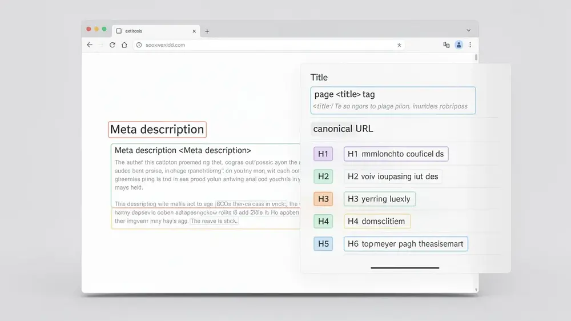Select the H2 voiv ioupasing iut des entry
The width and height of the screenshot is (571, 321).
point(393,176)
